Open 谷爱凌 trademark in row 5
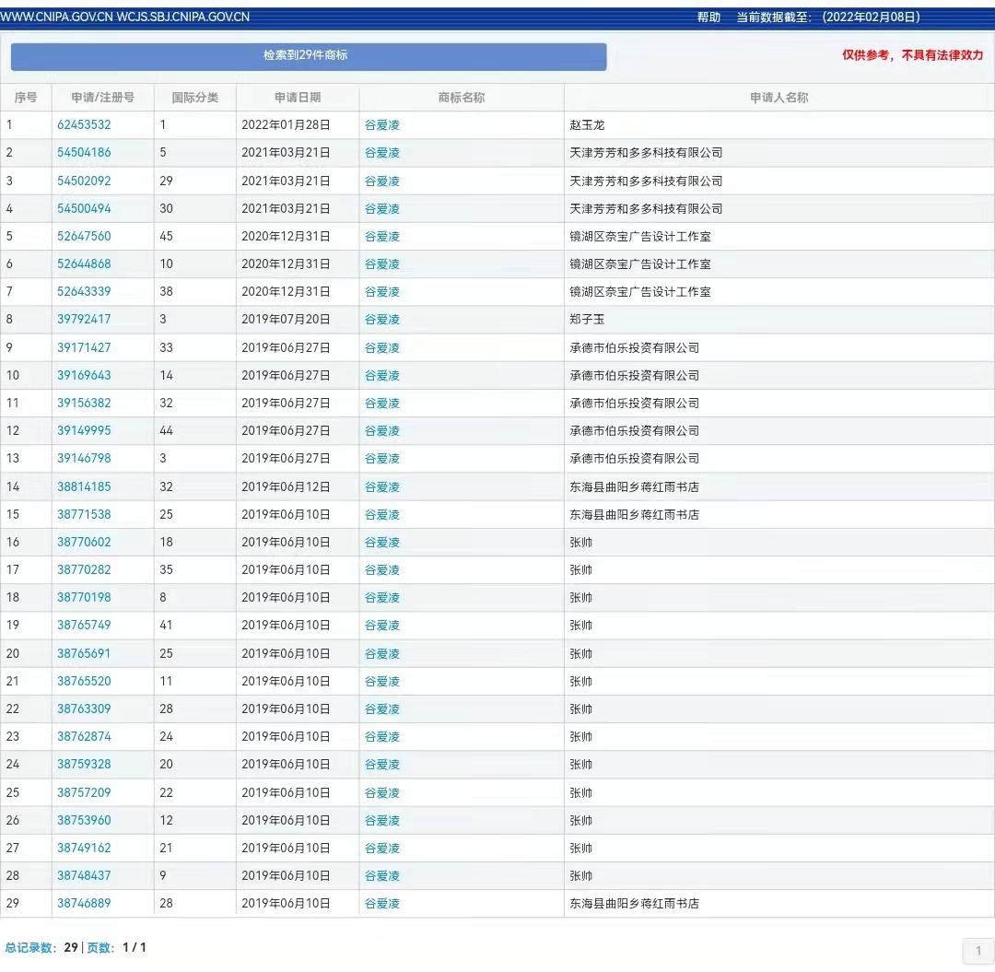This screenshot has width=995, height=972. click(x=382, y=237)
